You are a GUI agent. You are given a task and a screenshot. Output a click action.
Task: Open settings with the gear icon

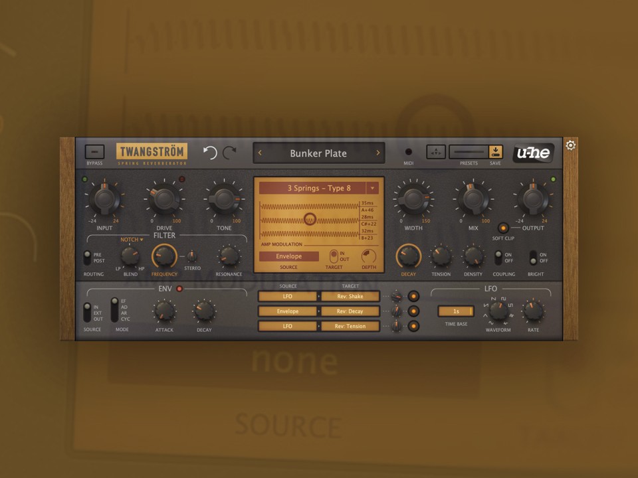point(570,145)
